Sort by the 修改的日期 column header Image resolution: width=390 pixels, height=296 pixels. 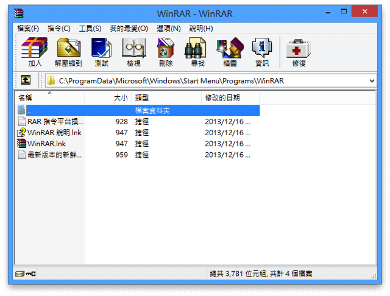(230, 97)
